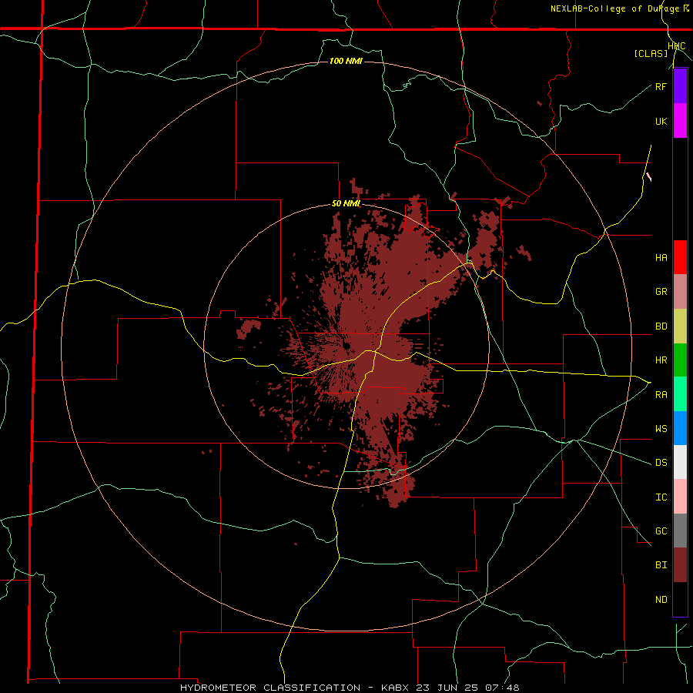This screenshot has height=693, width=693.
Task: Click the '100 NMI' range ring label
Action: (x=346, y=61)
